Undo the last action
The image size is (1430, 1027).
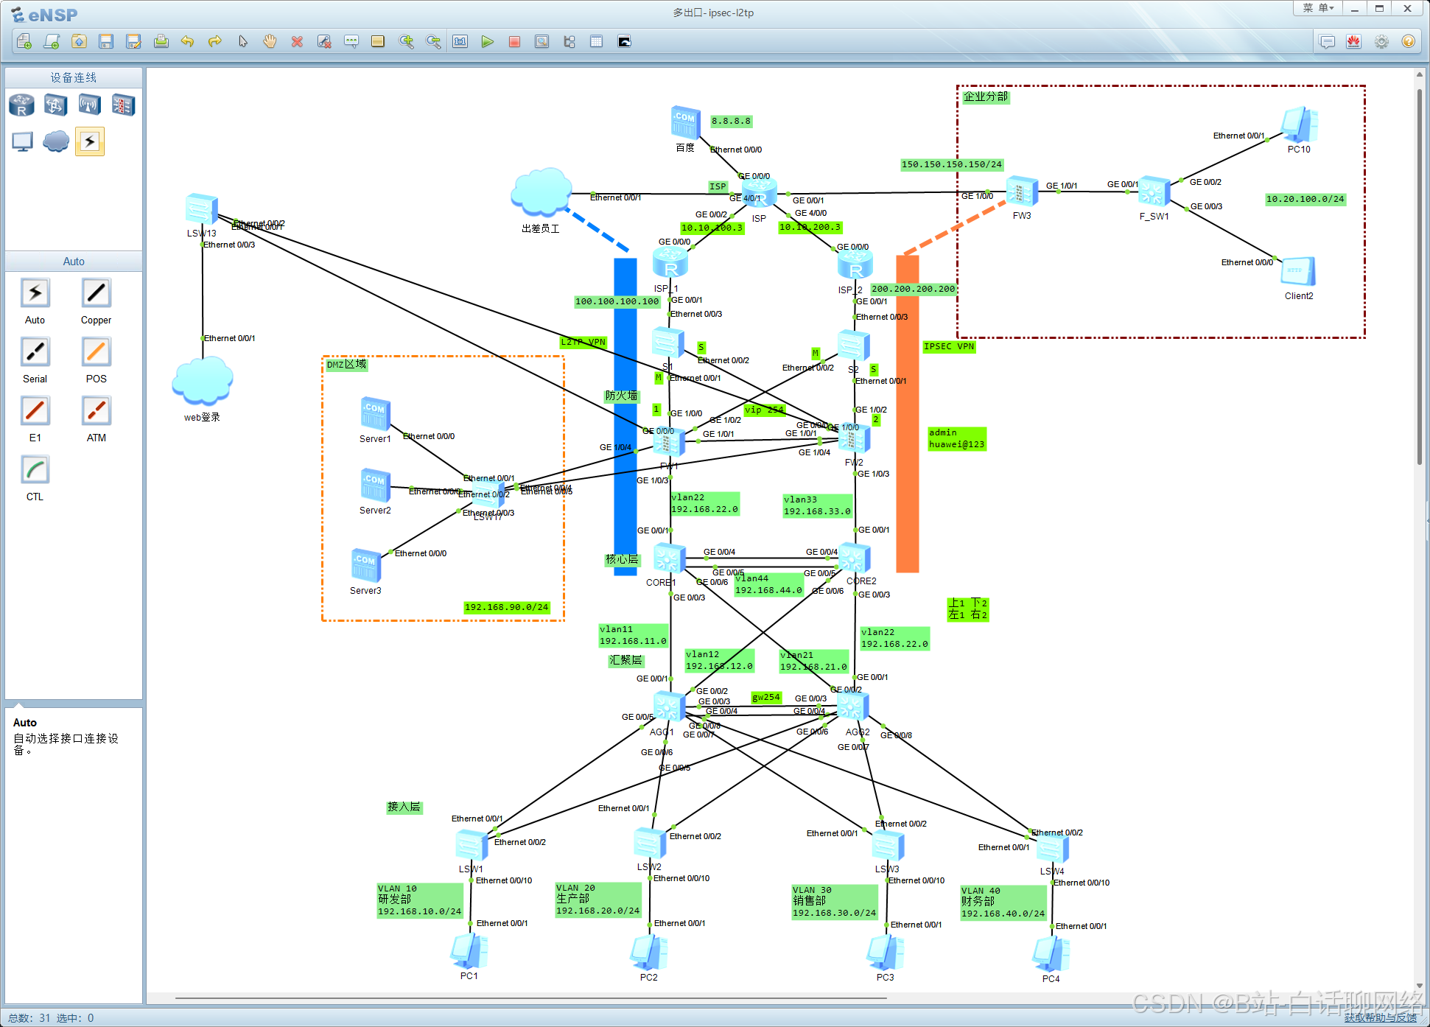188,41
